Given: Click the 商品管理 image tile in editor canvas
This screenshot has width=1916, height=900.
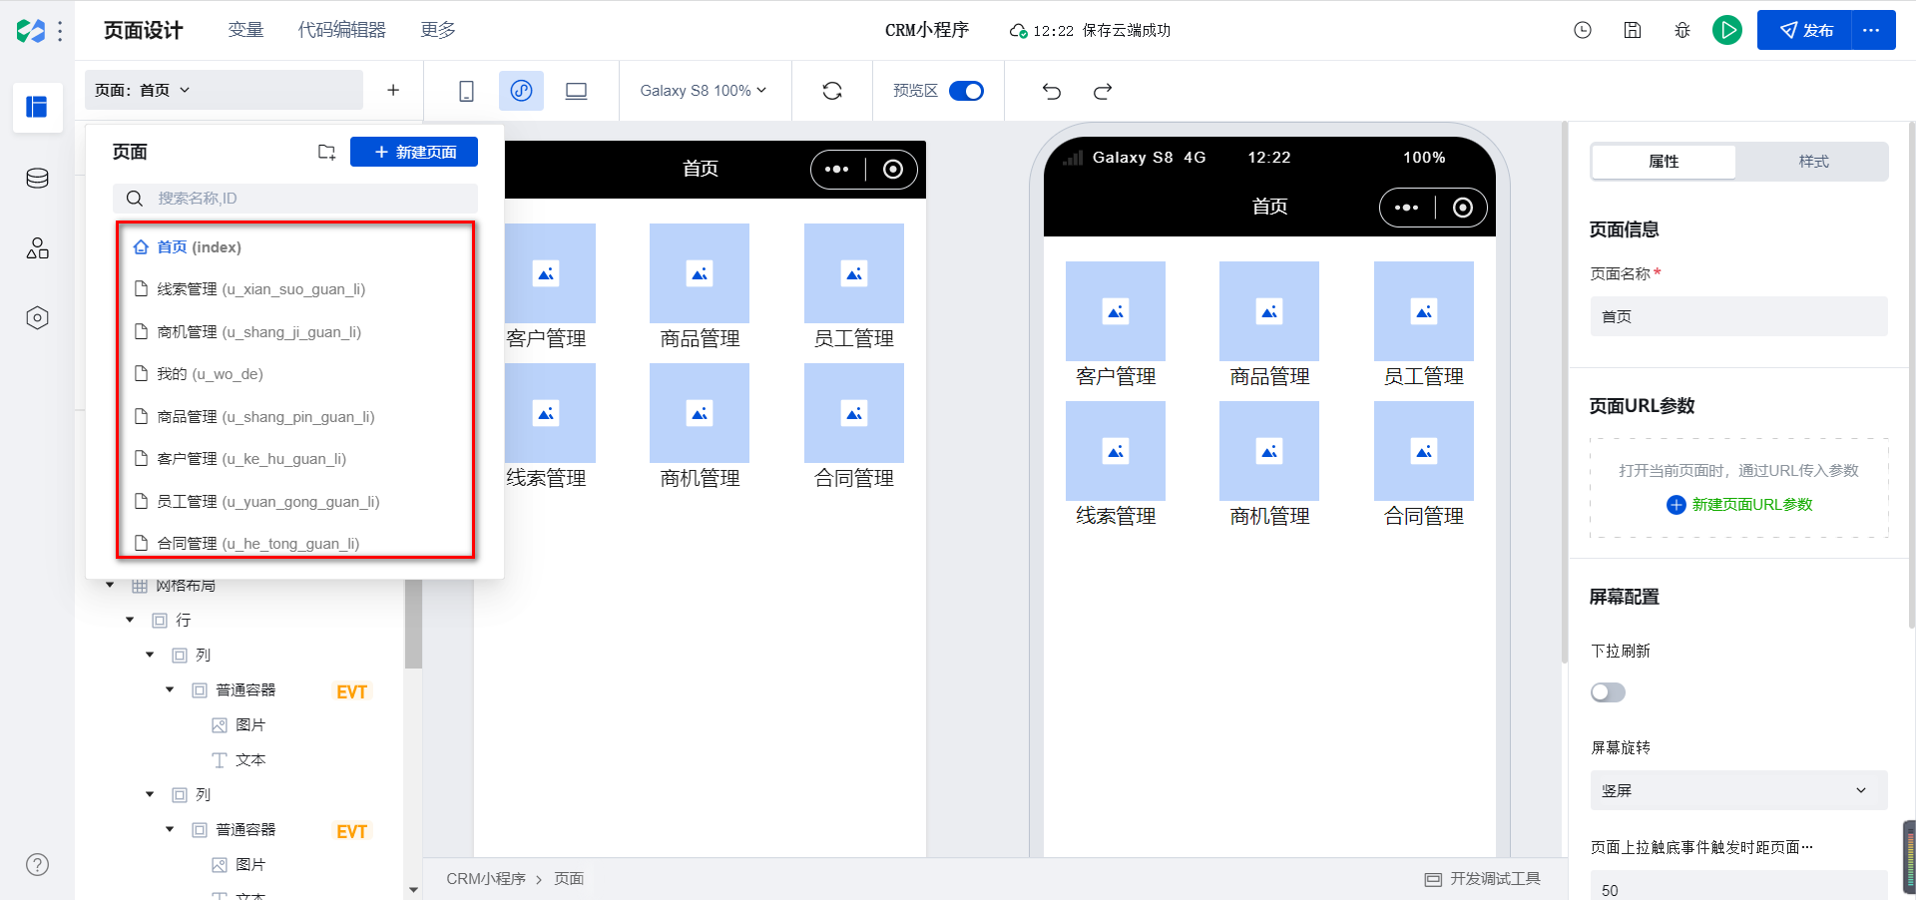Looking at the screenshot, I should click(700, 273).
